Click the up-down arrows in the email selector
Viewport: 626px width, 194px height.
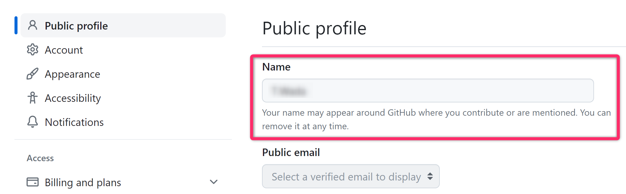(x=430, y=177)
